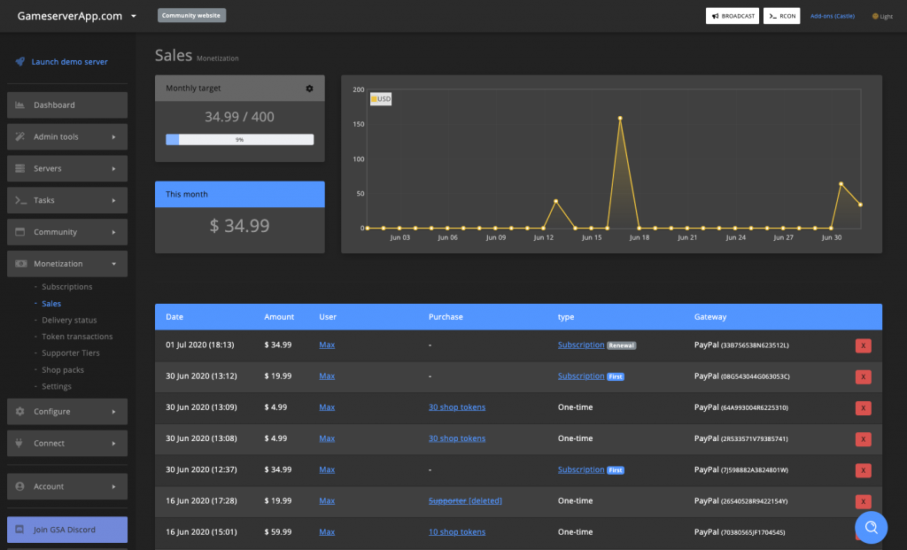Image resolution: width=907 pixels, height=550 pixels.
Task: Click the monthly target 9% progress bar
Action: pyautogui.click(x=239, y=139)
